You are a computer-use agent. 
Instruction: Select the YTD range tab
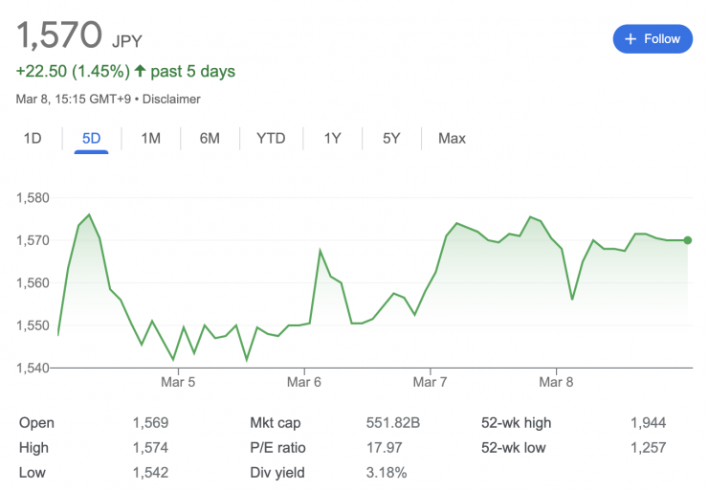coord(271,138)
